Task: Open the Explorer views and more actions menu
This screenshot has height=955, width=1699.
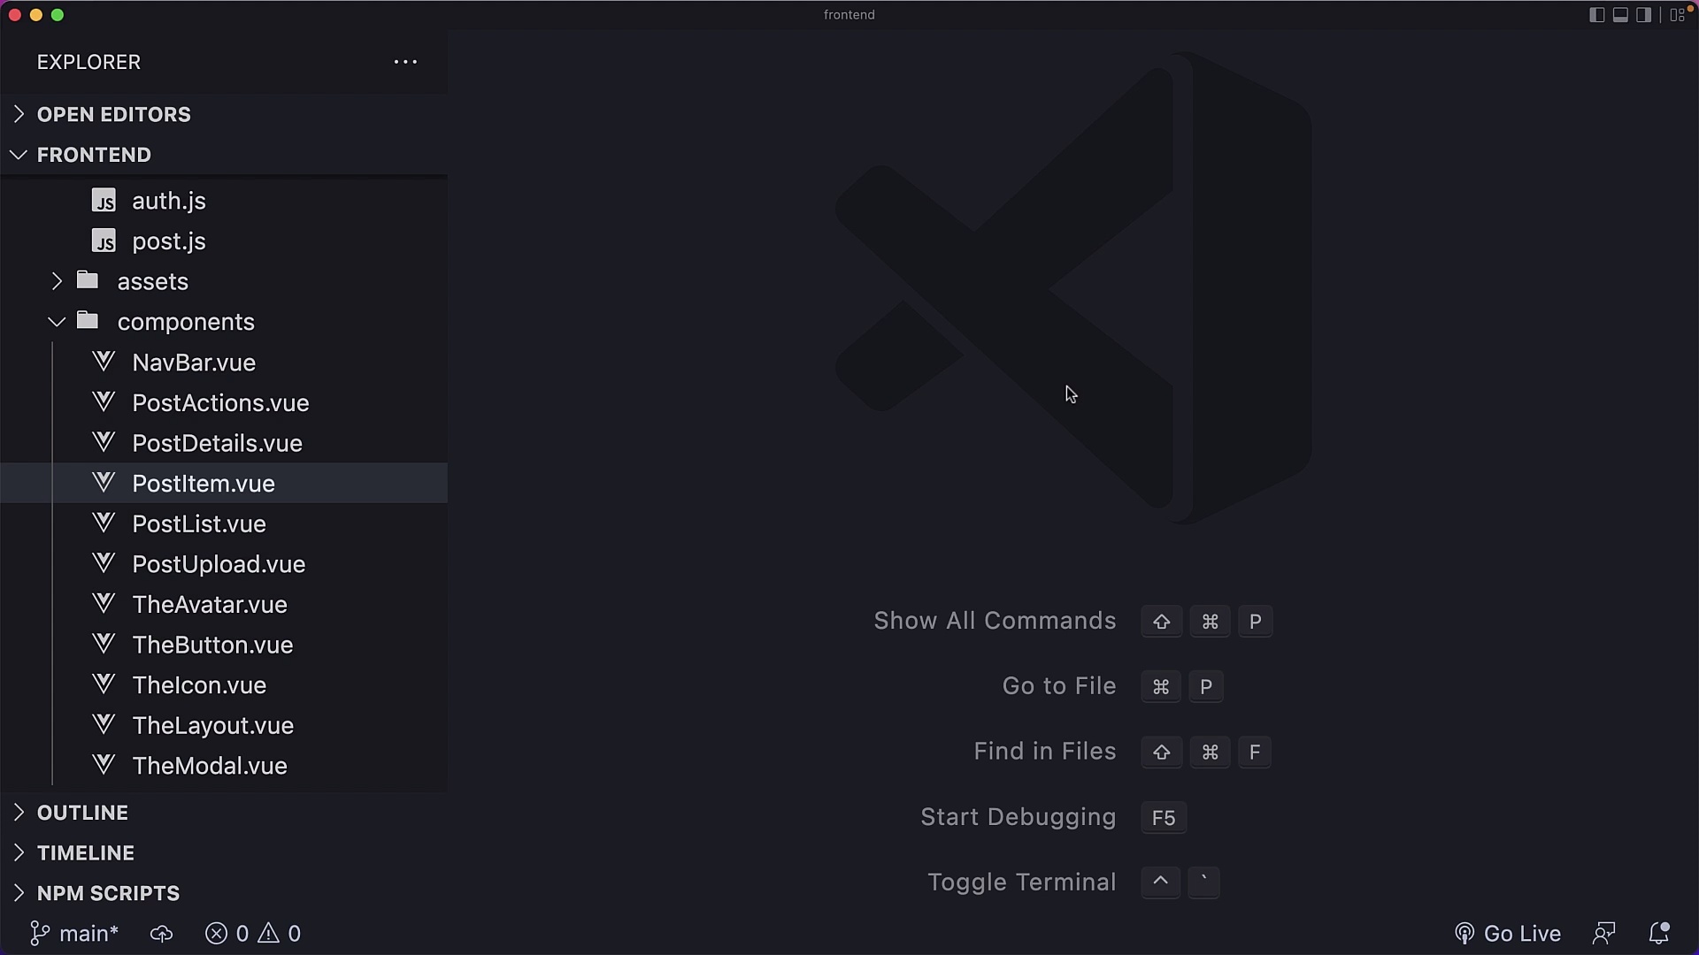Action: (405, 62)
